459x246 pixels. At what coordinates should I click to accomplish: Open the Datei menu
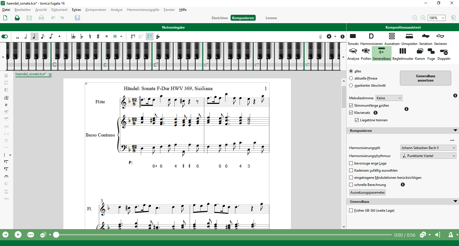6,10
